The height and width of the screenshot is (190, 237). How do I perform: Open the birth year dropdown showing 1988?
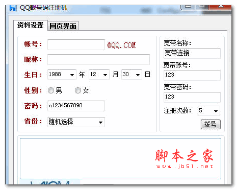(62, 75)
